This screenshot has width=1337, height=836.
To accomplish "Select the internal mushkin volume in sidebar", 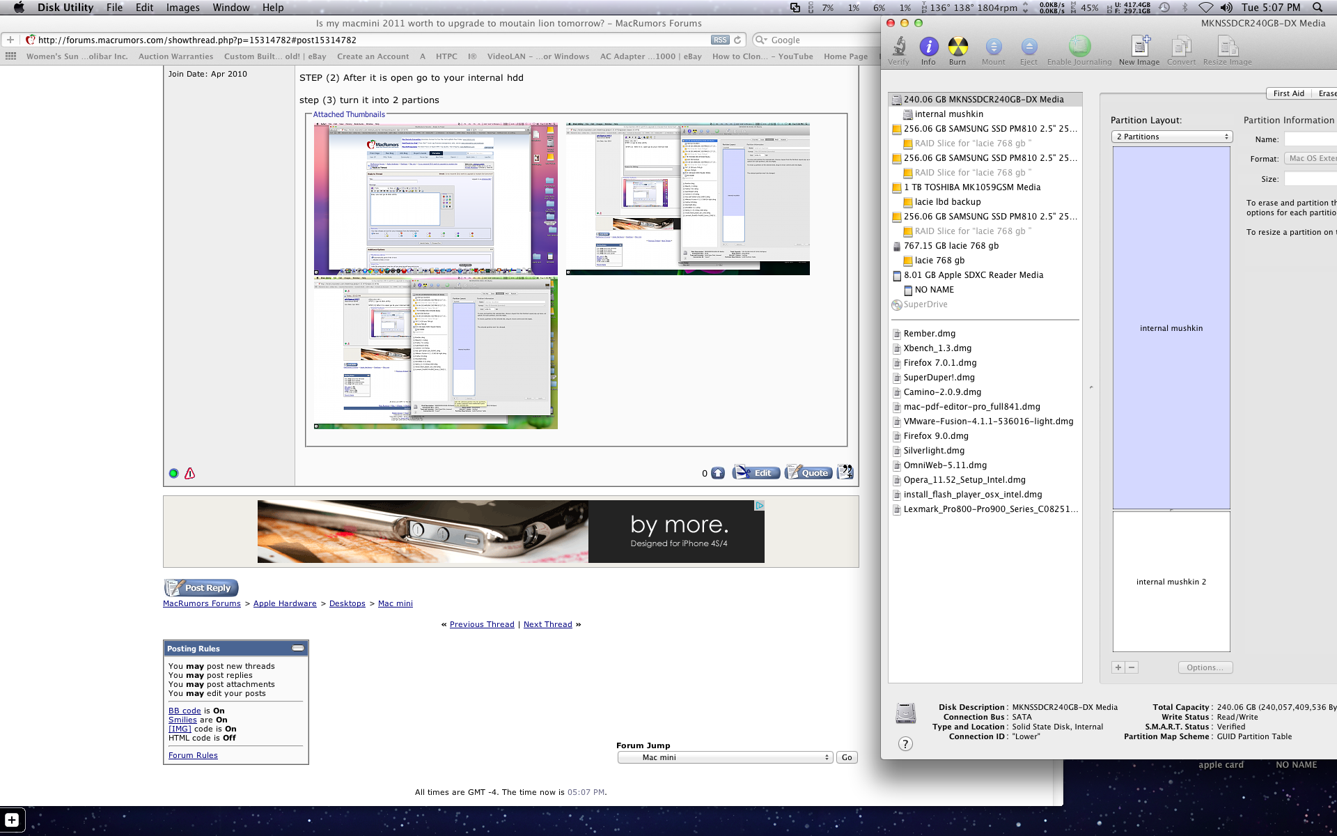I will [985, 114].
